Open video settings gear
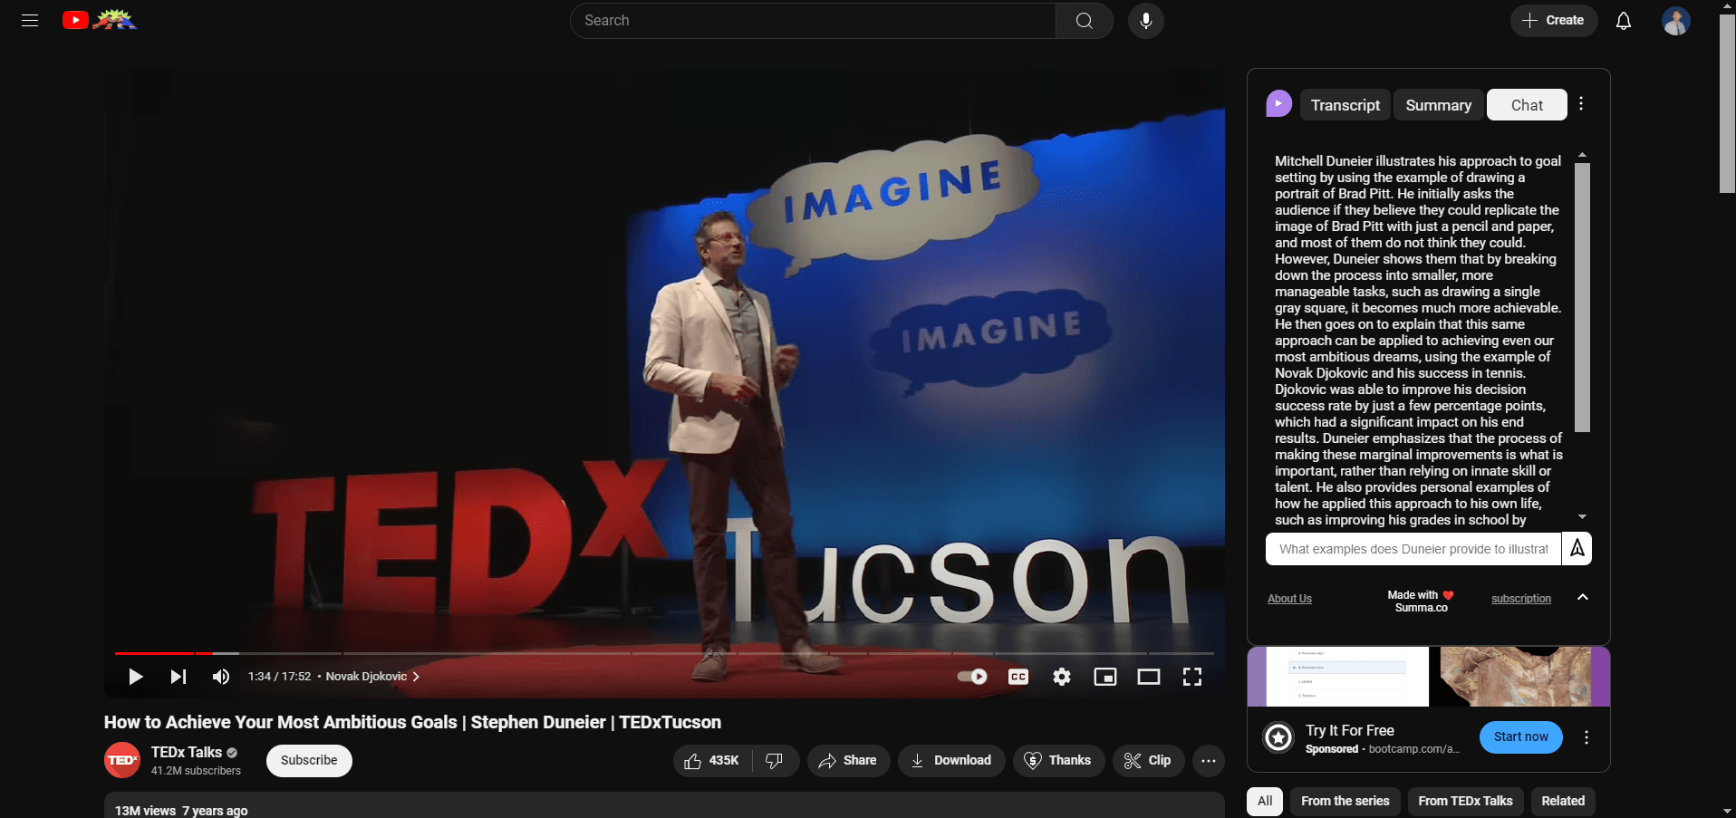Screen dimensions: 1736x818 [1061, 677]
